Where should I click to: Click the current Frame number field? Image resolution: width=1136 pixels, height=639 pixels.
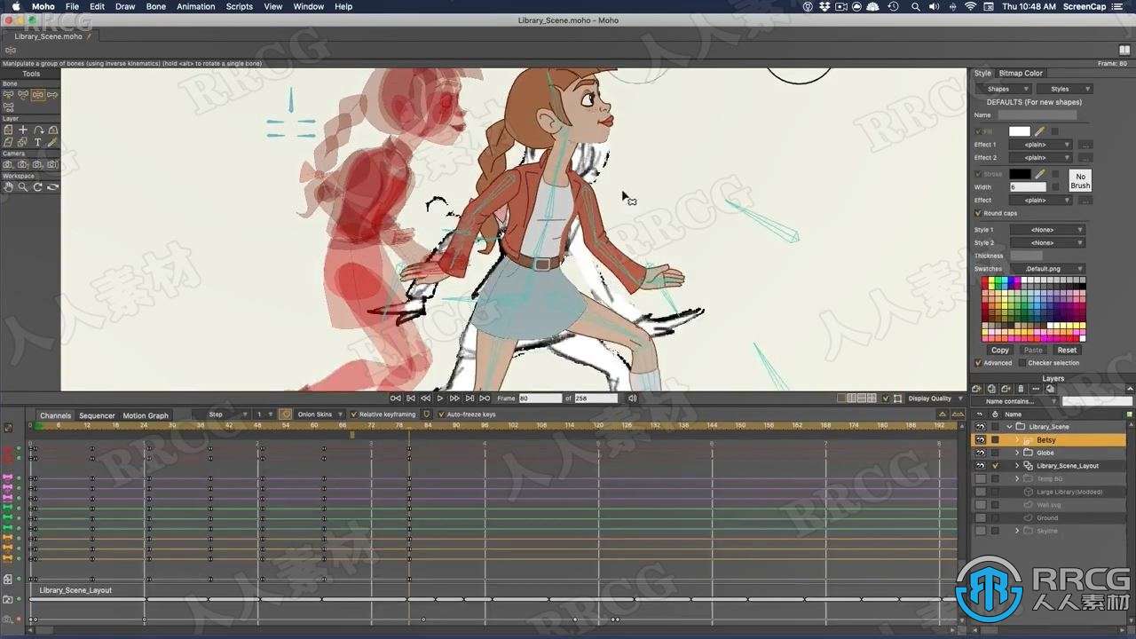pyautogui.click(x=540, y=398)
